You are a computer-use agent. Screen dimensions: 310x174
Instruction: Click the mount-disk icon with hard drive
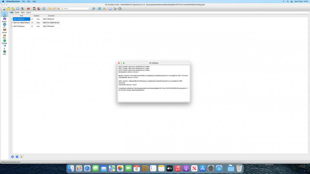coord(34,9)
